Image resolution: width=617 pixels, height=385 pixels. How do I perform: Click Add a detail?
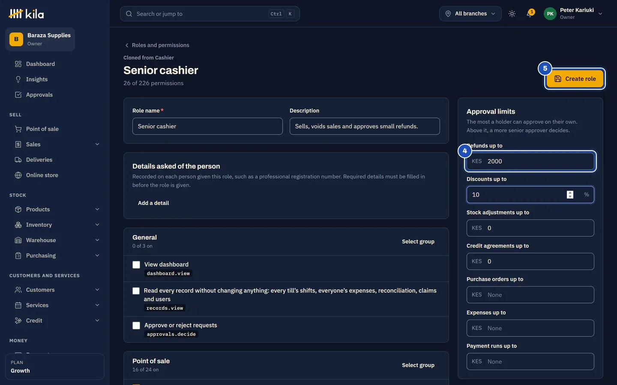[153, 203]
